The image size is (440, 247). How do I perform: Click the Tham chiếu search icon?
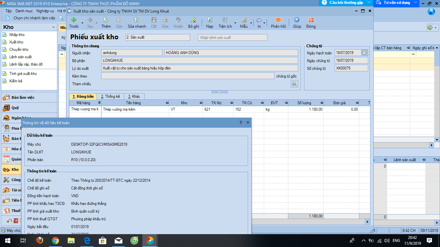(294, 84)
